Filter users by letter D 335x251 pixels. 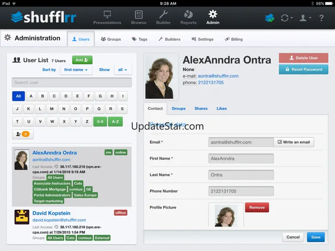66,96
